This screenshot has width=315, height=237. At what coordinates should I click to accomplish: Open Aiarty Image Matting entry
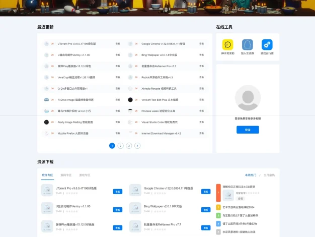tap(75, 122)
